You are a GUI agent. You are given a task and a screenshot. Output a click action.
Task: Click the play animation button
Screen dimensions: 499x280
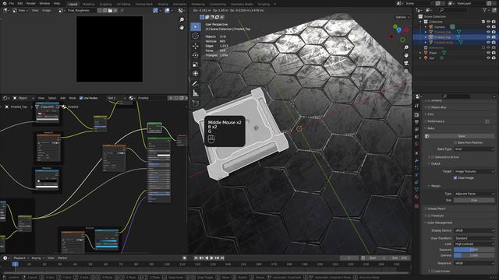click(211, 258)
